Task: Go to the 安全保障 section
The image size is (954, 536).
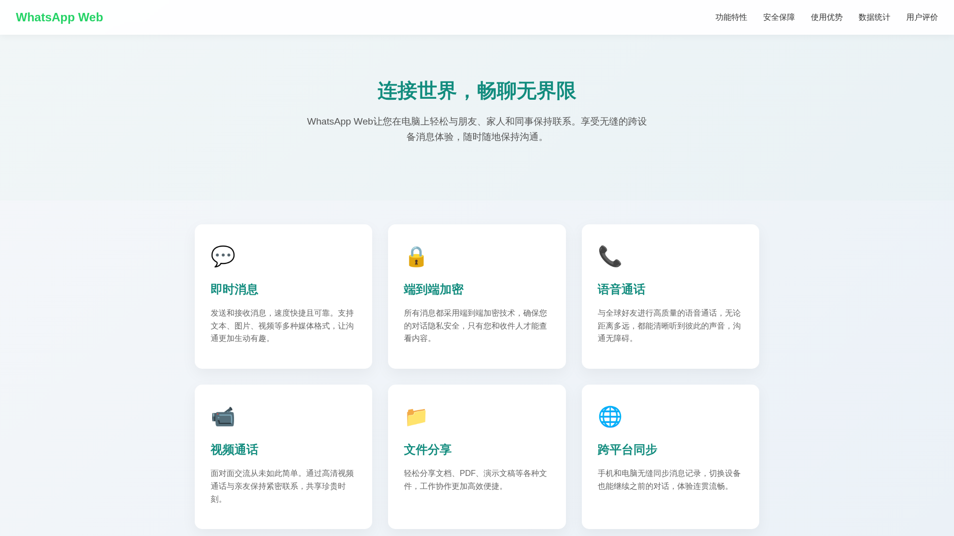Action: tap(779, 17)
